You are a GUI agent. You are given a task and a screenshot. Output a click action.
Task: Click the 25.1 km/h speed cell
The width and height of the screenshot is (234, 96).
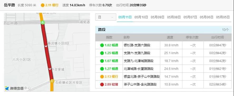click(171, 53)
